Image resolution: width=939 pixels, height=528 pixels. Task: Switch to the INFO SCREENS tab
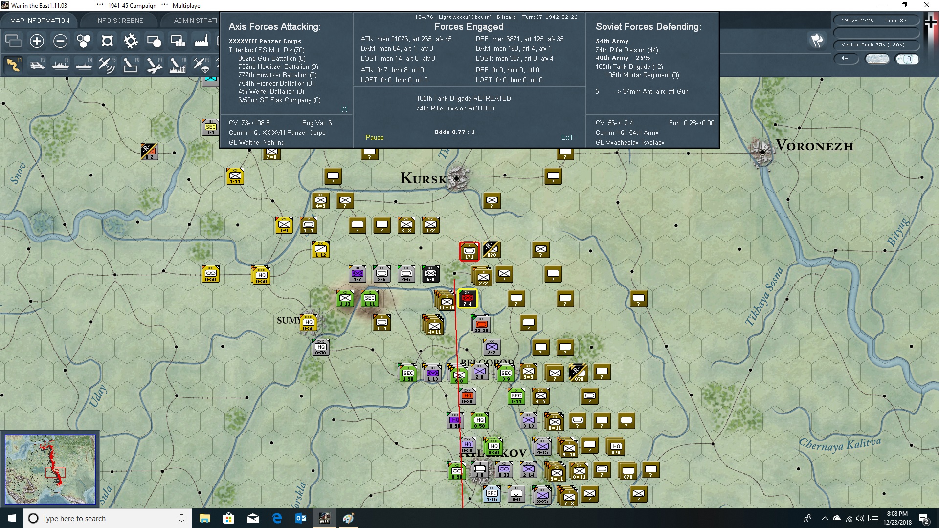tap(120, 21)
